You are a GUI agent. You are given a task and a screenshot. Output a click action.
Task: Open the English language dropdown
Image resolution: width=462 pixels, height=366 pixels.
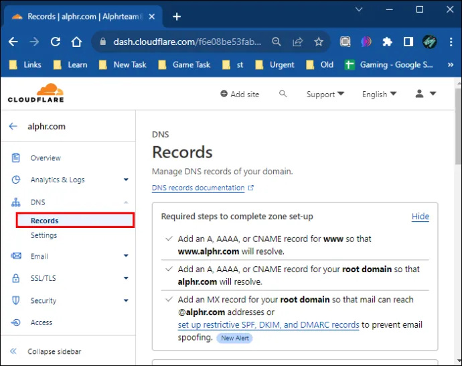[x=379, y=95]
